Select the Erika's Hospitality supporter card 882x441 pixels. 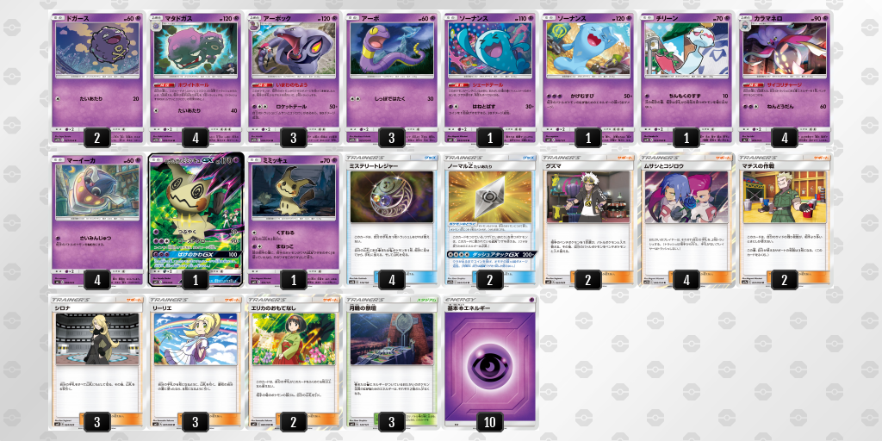point(293,361)
